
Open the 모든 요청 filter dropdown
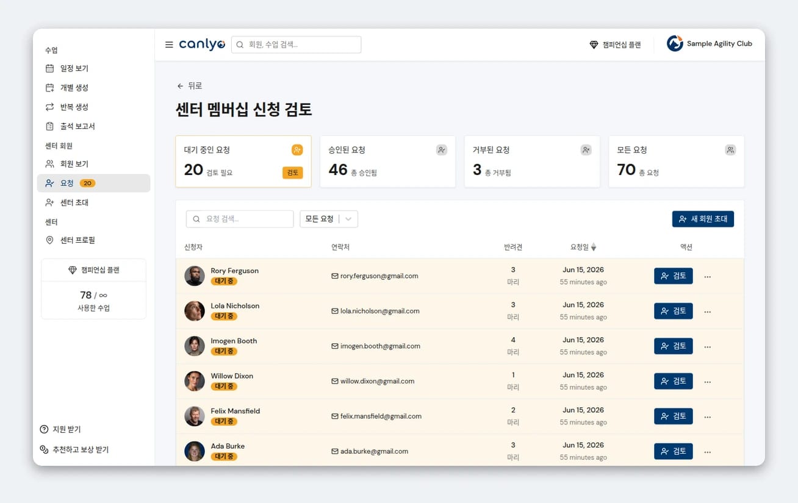pos(329,219)
